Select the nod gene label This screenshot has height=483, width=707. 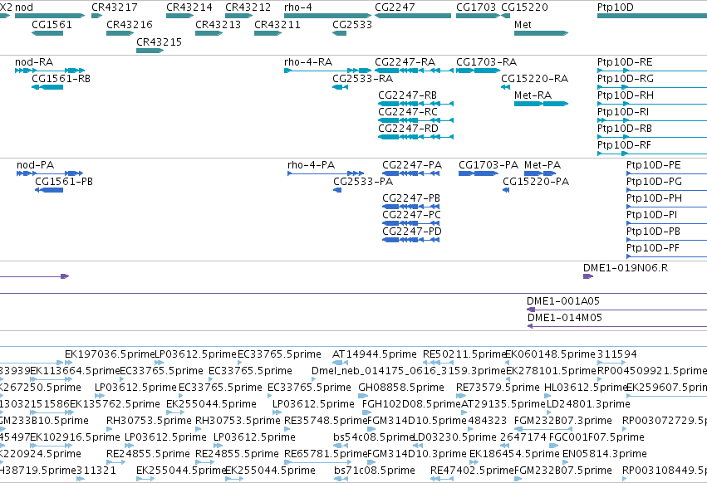(24, 7)
